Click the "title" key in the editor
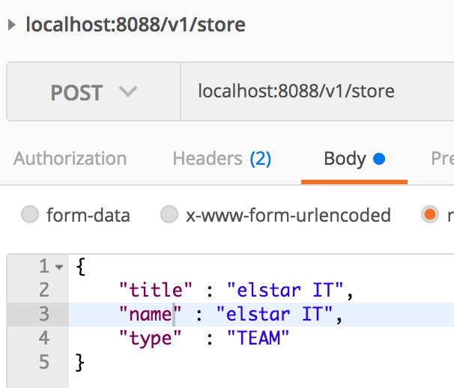This screenshot has height=388, width=454. click(x=156, y=290)
